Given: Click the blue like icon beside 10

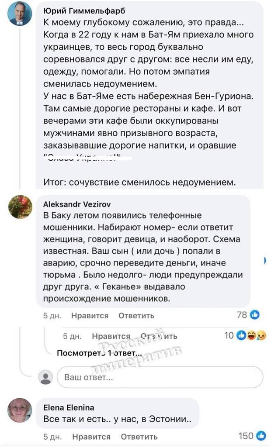Looking at the screenshot, I should (241, 336).
